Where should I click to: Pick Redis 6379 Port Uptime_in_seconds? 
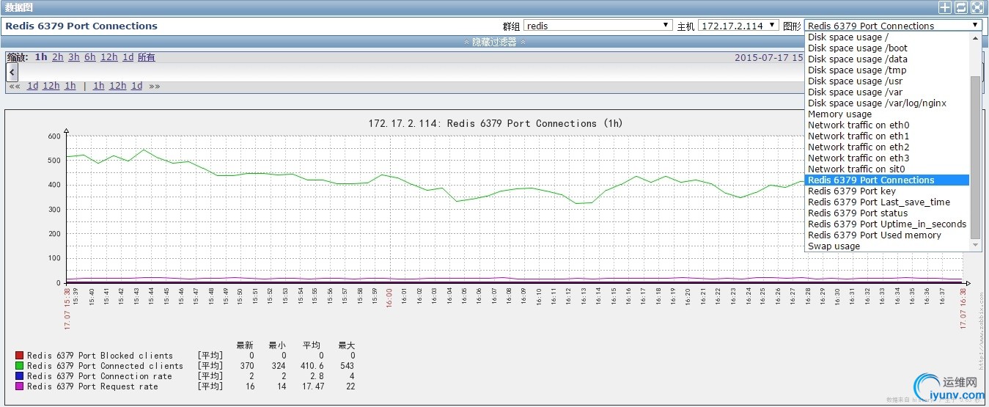coord(887,224)
